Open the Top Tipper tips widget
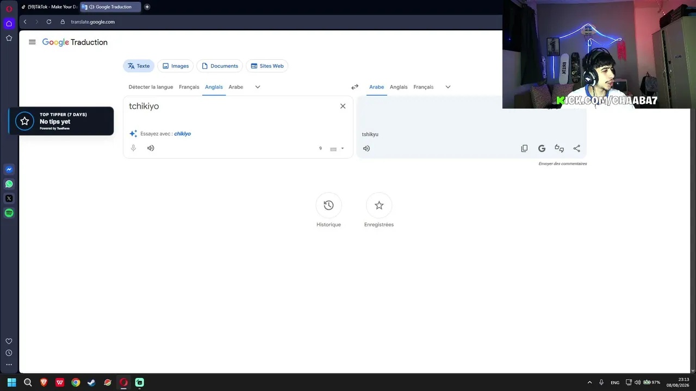The image size is (696, 391). (61, 121)
